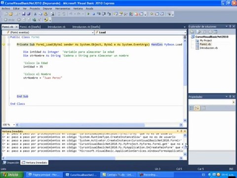The height and width of the screenshot is (178, 237).
Task: Step into the next statement icon
Action: (x=99, y=14)
